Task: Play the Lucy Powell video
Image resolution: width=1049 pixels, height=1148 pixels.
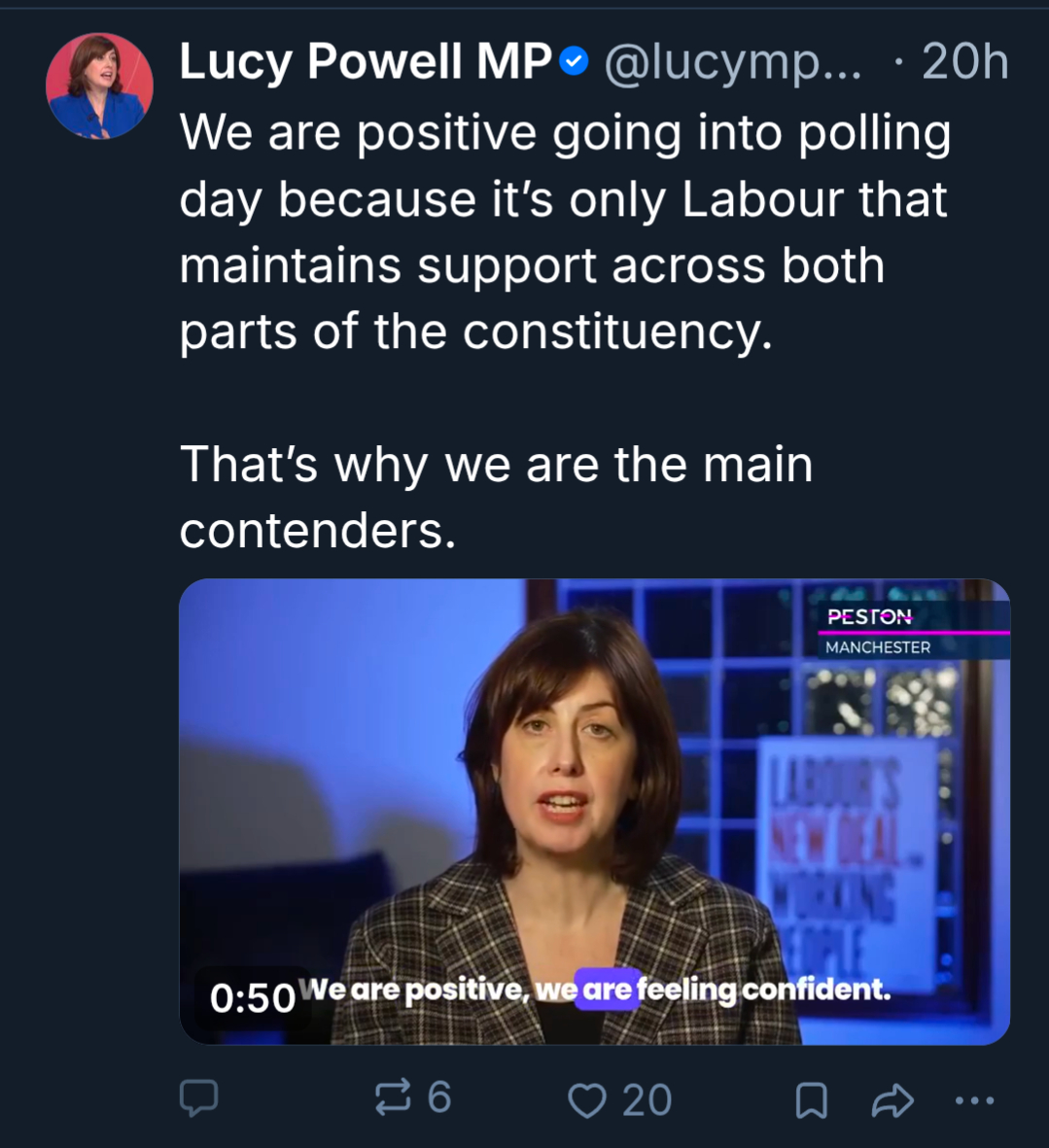Action: pos(594,811)
